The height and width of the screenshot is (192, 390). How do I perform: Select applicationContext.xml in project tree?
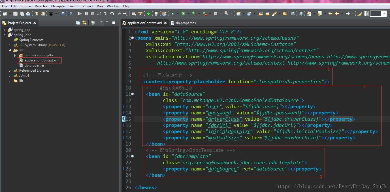[42, 60]
